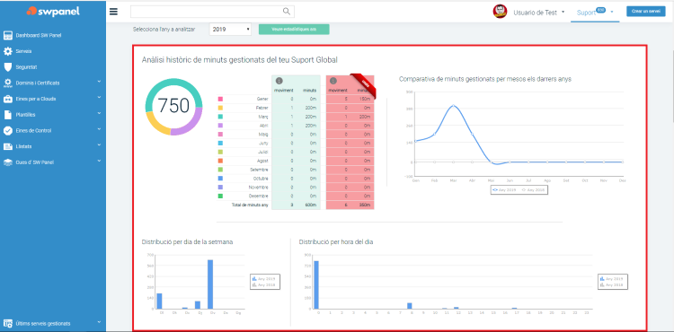Click the Cues d' SW Panel icon
674x332 pixels.
pos(8,162)
